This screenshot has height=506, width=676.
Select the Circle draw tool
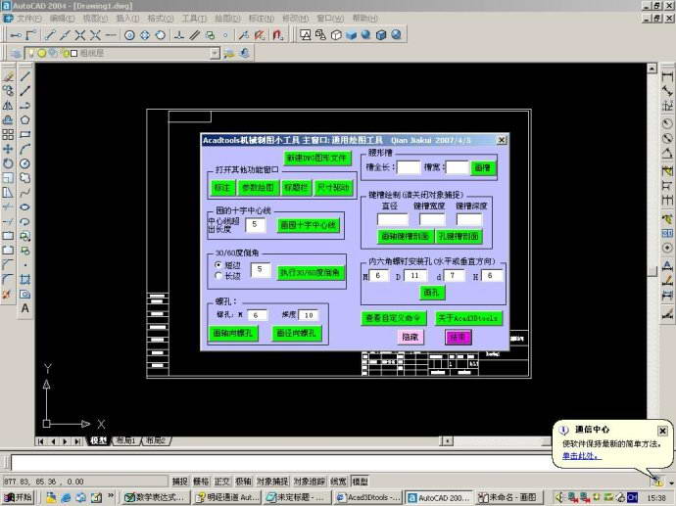click(25, 163)
